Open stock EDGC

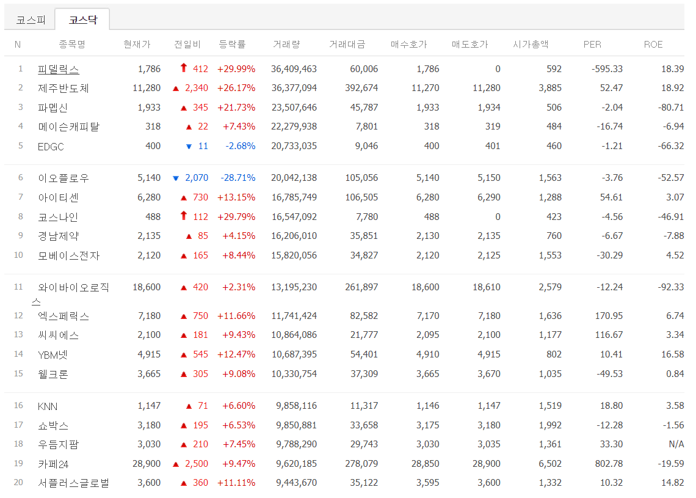(51, 146)
